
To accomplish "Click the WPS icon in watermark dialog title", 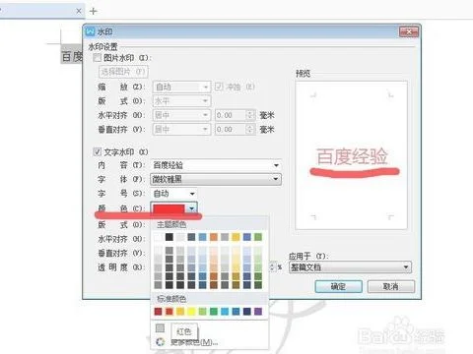I will (x=90, y=31).
